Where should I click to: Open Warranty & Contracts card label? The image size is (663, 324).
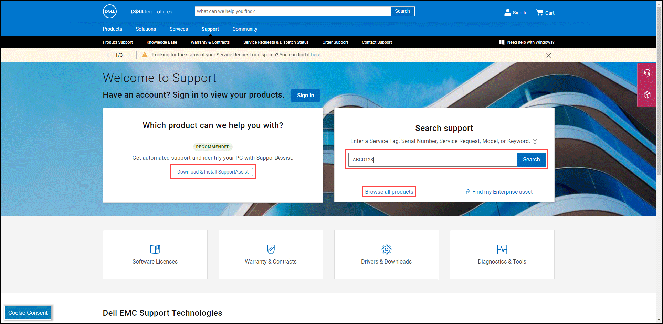coord(271,262)
